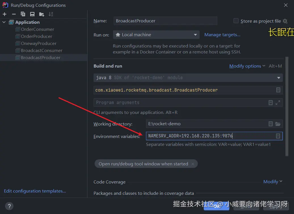Click the settings panel vertical scrollbar
Screen dimensions: 294x214
pos(287,107)
